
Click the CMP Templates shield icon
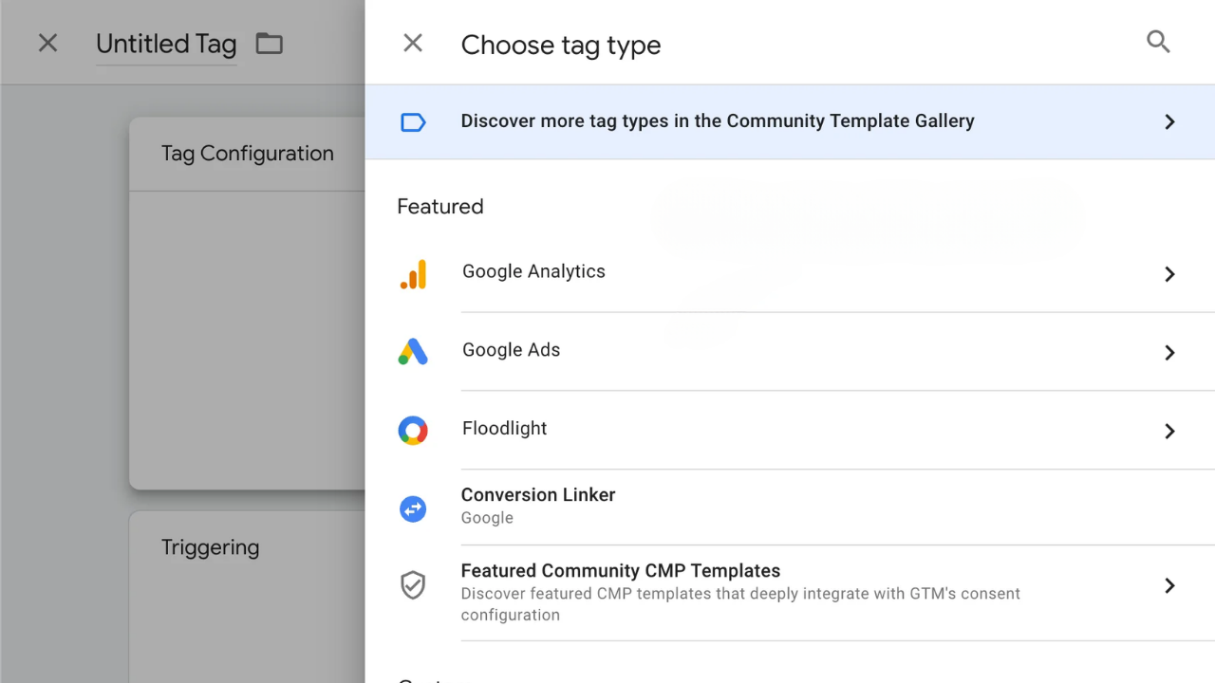[413, 585]
